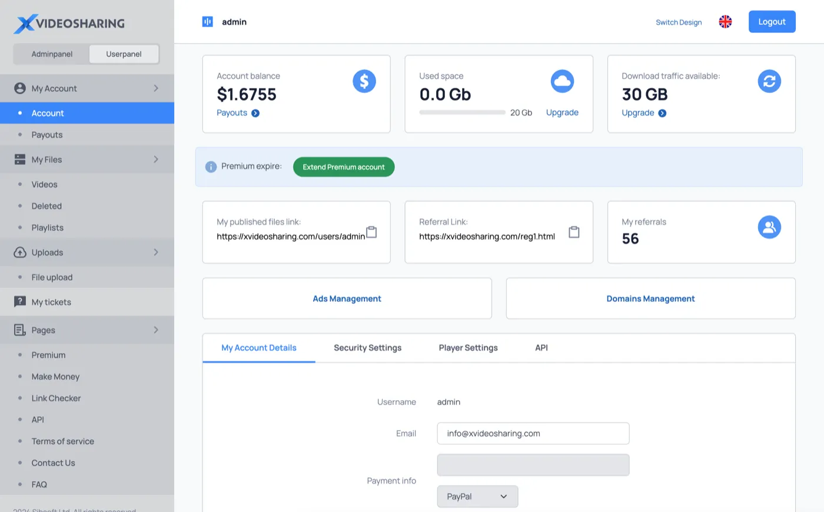Collapse the My Files section chevron

pyautogui.click(x=156, y=159)
